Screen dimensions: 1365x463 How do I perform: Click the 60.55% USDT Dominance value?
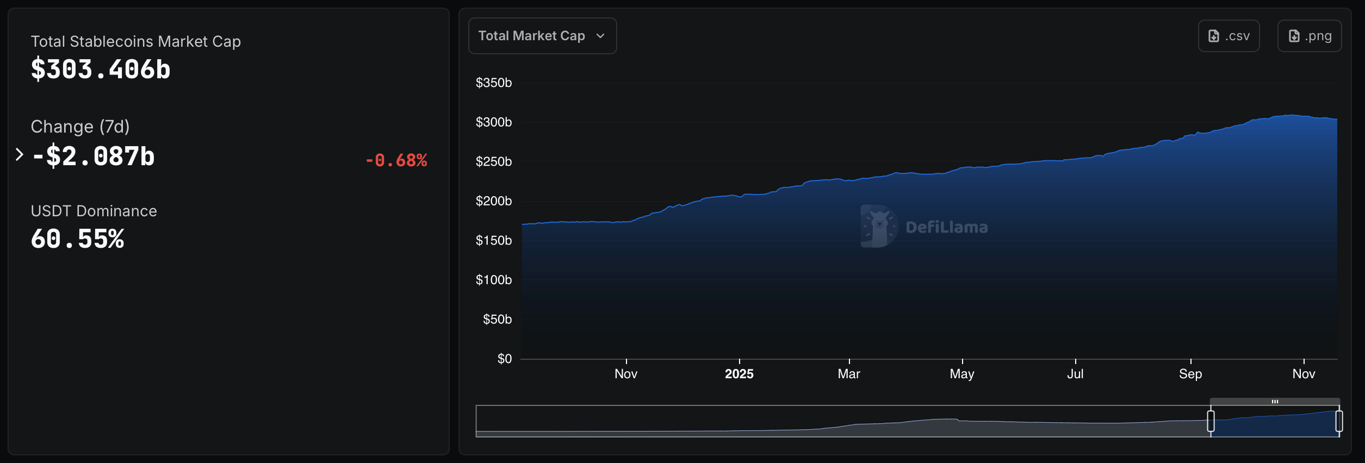tap(78, 239)
